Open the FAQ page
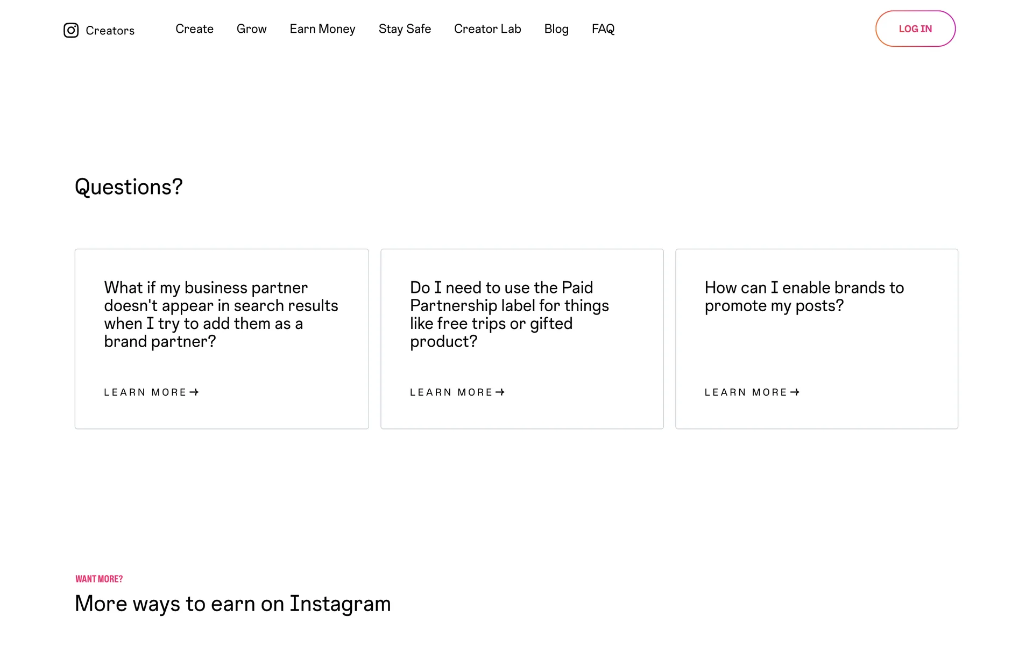This screenshot has width=1033, height=645. (x=603, y=29)
